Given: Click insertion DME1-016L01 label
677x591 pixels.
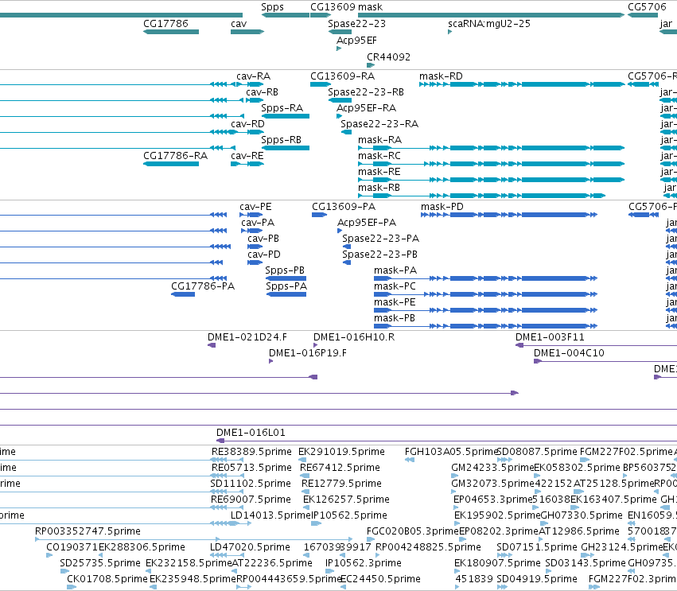Looking at the screenshot, I should (x=251, y=433).
